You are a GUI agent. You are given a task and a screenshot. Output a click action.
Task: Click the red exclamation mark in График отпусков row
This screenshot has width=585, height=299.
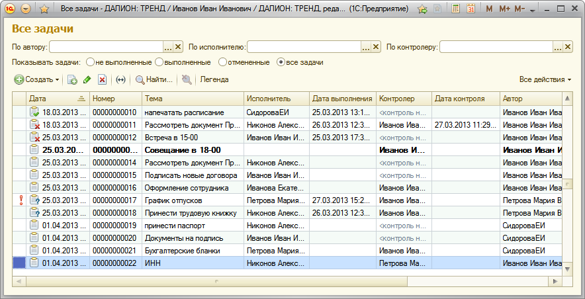(21, 200)
